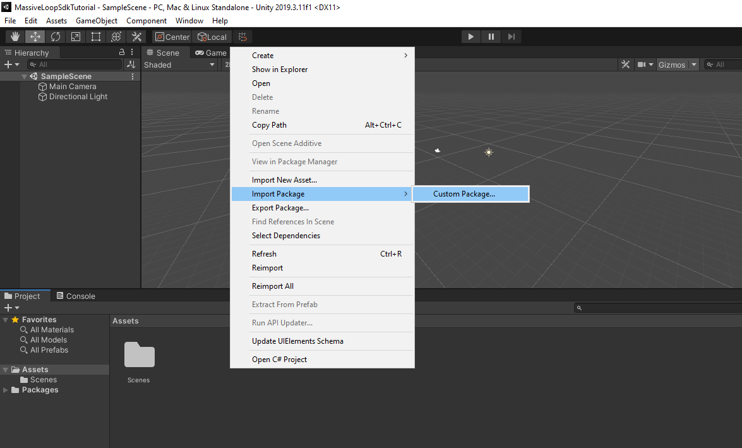Viewport: 742px width, 448px height.
Task: Toggle the Hierarchy panel lock icon
Action: [122, 52]
